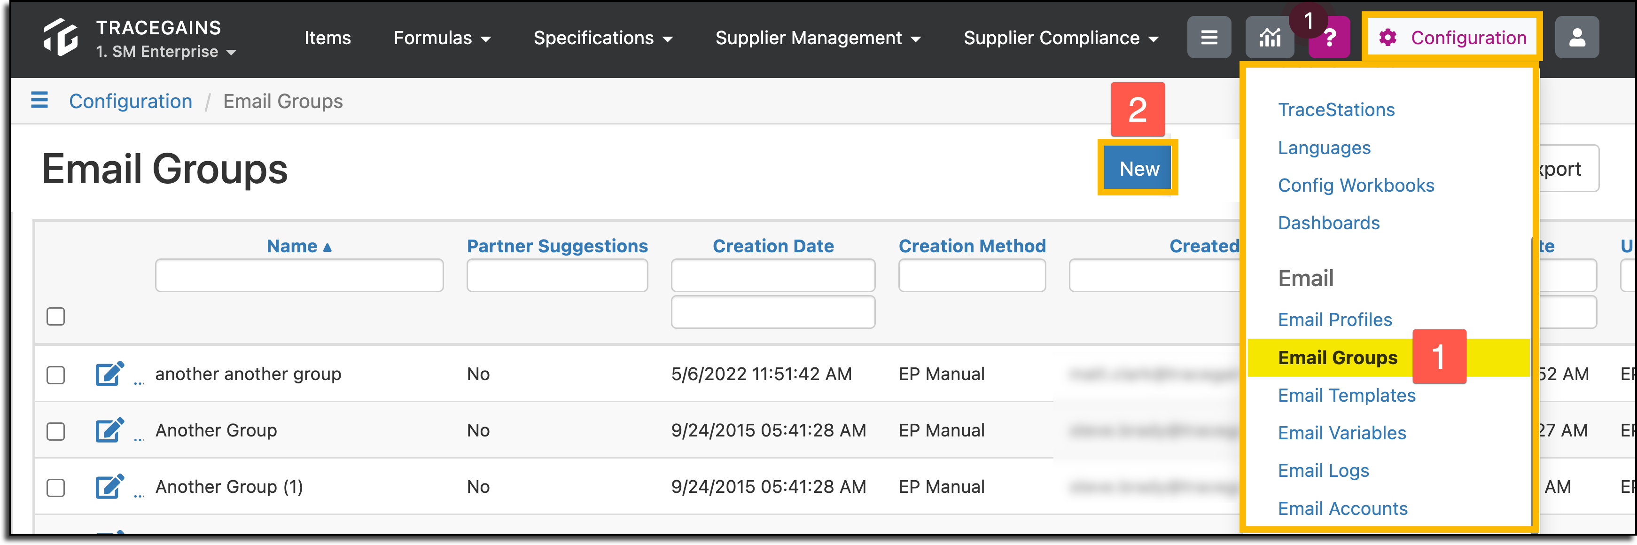Open Config Workbooks menu entry
Viewport: 1637px width, 545px height.
(1356, 185)
